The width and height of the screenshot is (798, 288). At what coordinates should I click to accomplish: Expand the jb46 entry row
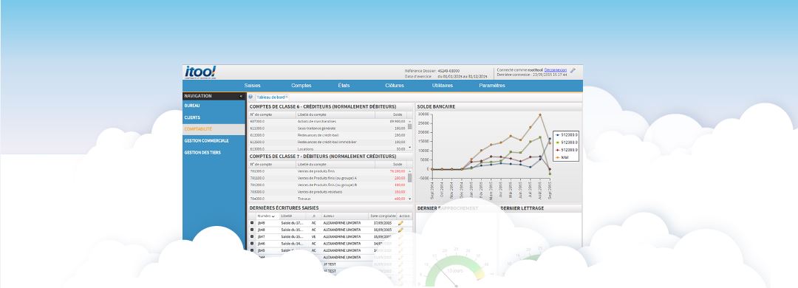click(x=252, y=244)
